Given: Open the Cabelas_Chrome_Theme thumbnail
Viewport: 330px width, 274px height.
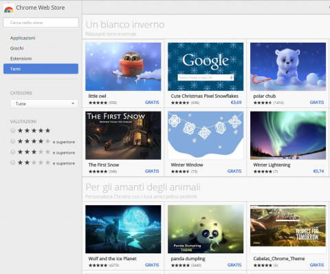Looking at the screenshot, I should point(288,229).
